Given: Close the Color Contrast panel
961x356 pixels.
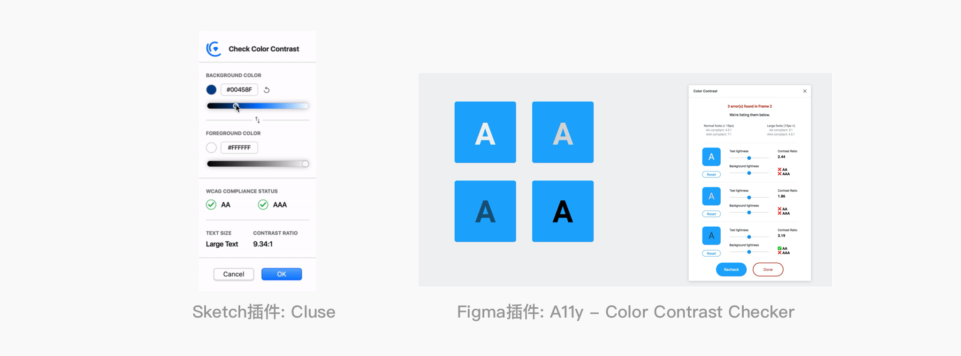Looking at the screenshot, I should click(805, 91).
